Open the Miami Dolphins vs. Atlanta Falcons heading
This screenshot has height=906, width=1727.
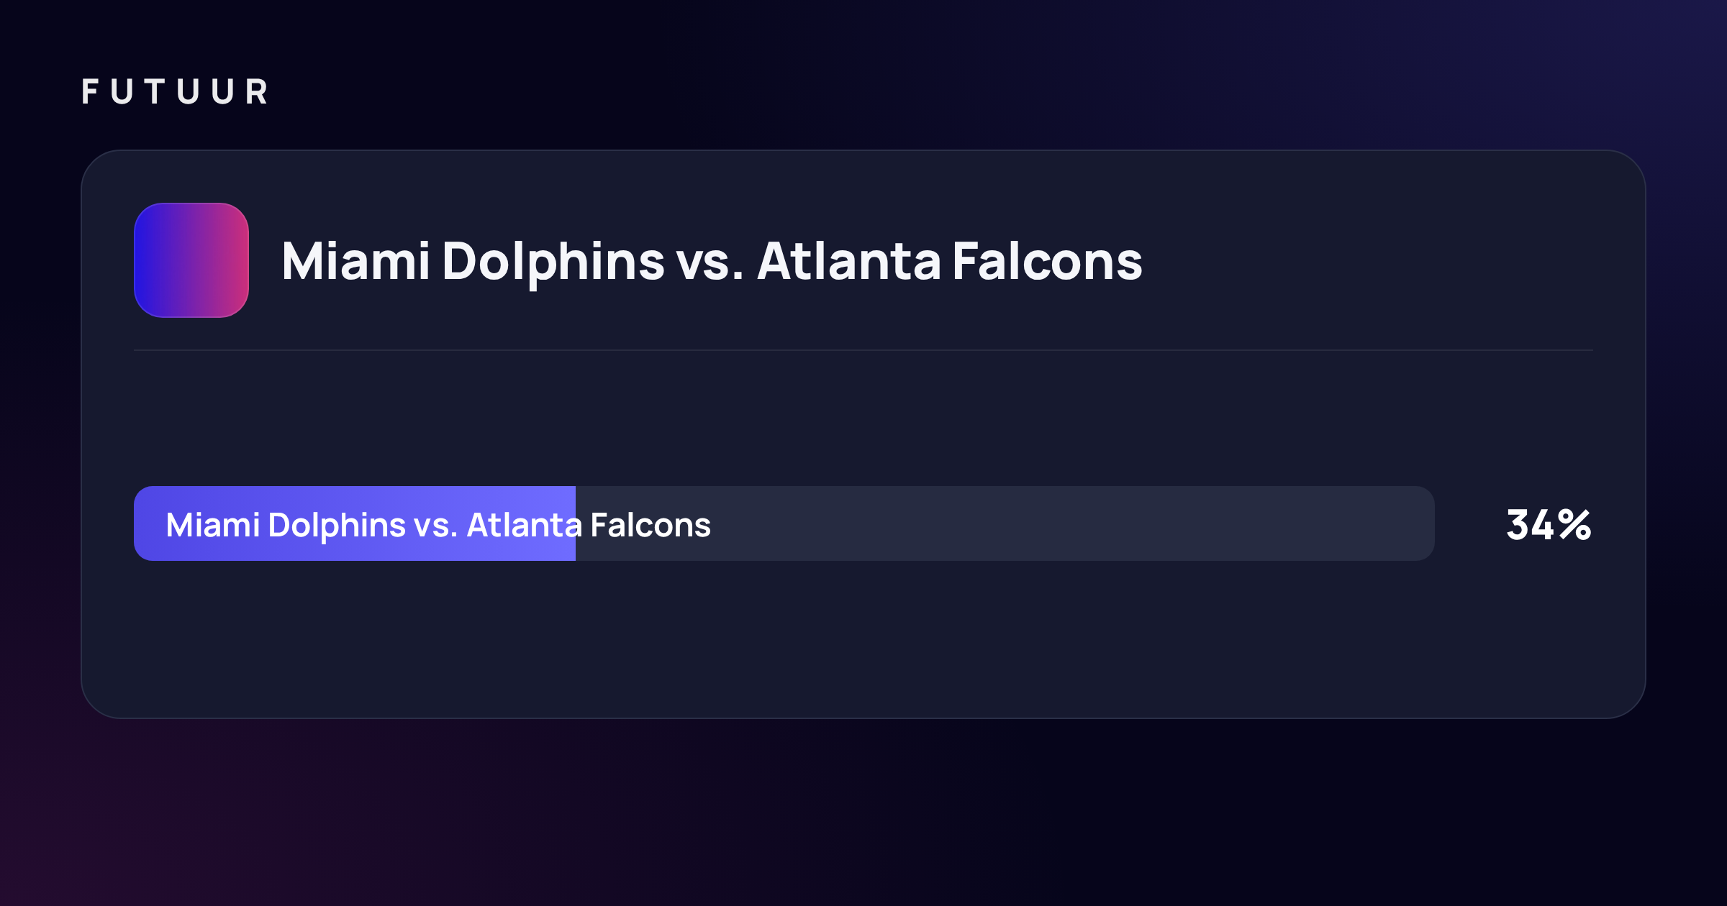click(712, 262)
